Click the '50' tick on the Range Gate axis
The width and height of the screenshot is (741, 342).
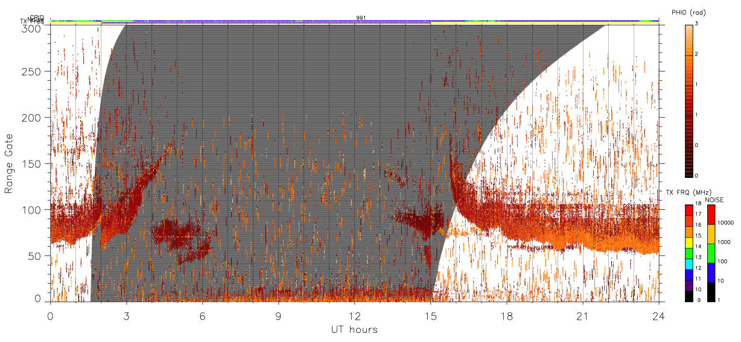click(36, 256)
